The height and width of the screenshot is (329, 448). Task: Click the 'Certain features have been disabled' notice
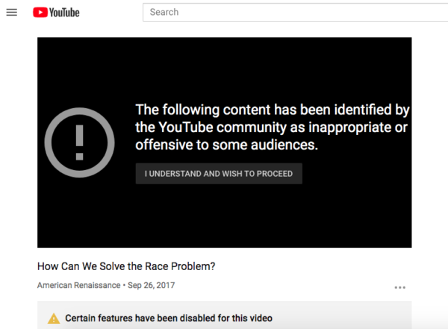tap(169, 319)
